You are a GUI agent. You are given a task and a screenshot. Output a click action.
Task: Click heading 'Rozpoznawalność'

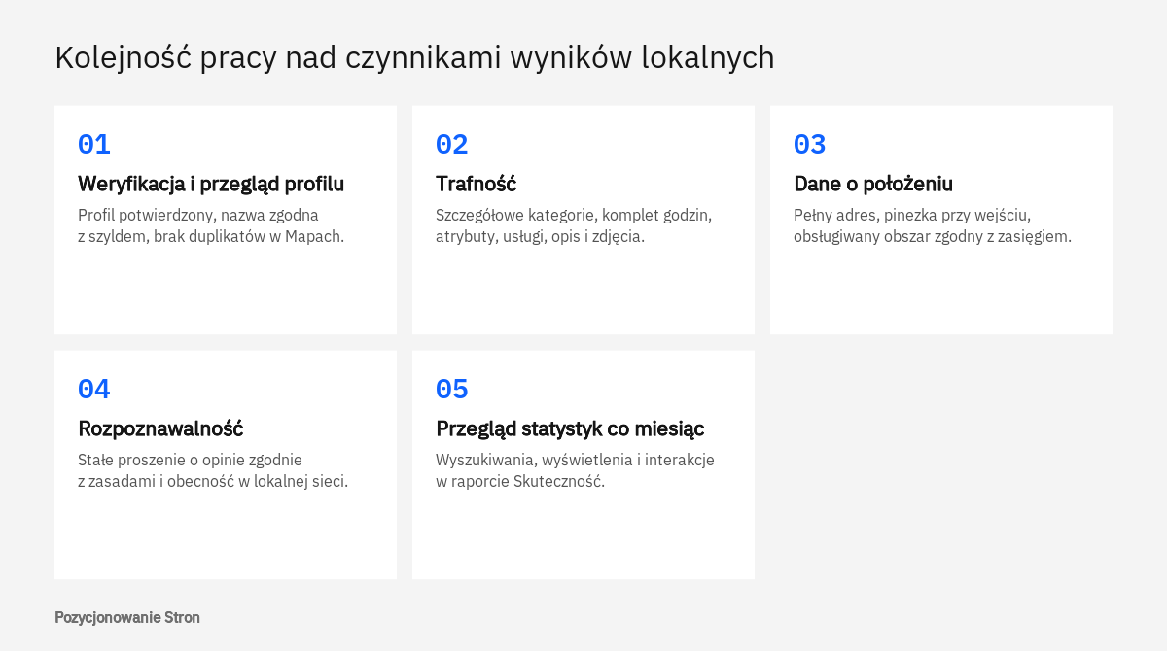[160, 428]
